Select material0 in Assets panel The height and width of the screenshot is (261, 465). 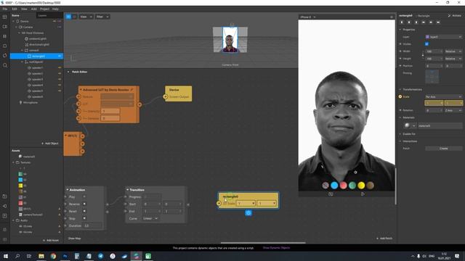click(29, 157)
